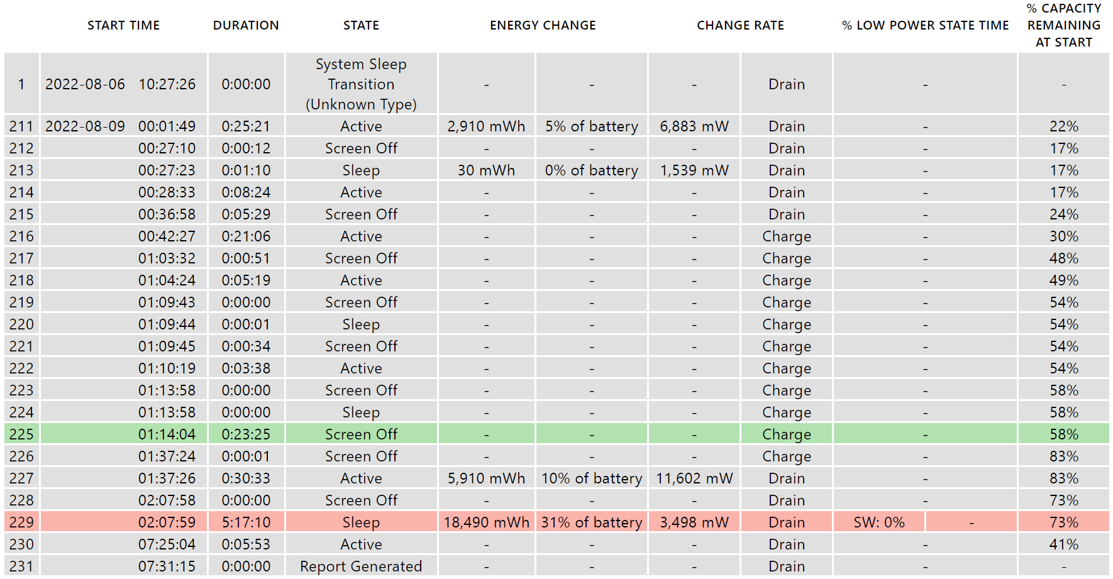1113x579 pixels.
Task: Click the date 2022-08-09 cell
Action: click(85, 126)
